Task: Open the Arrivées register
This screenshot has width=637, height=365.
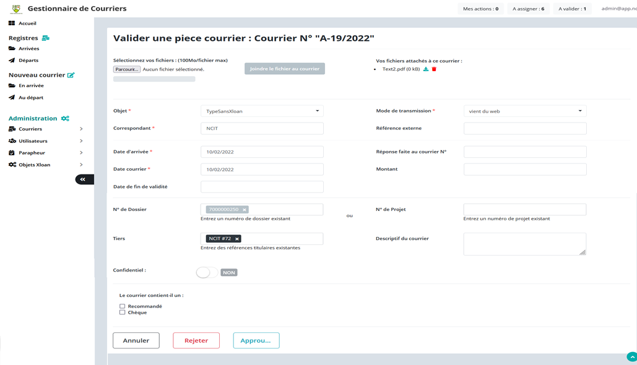Action: tap(28, 49)
